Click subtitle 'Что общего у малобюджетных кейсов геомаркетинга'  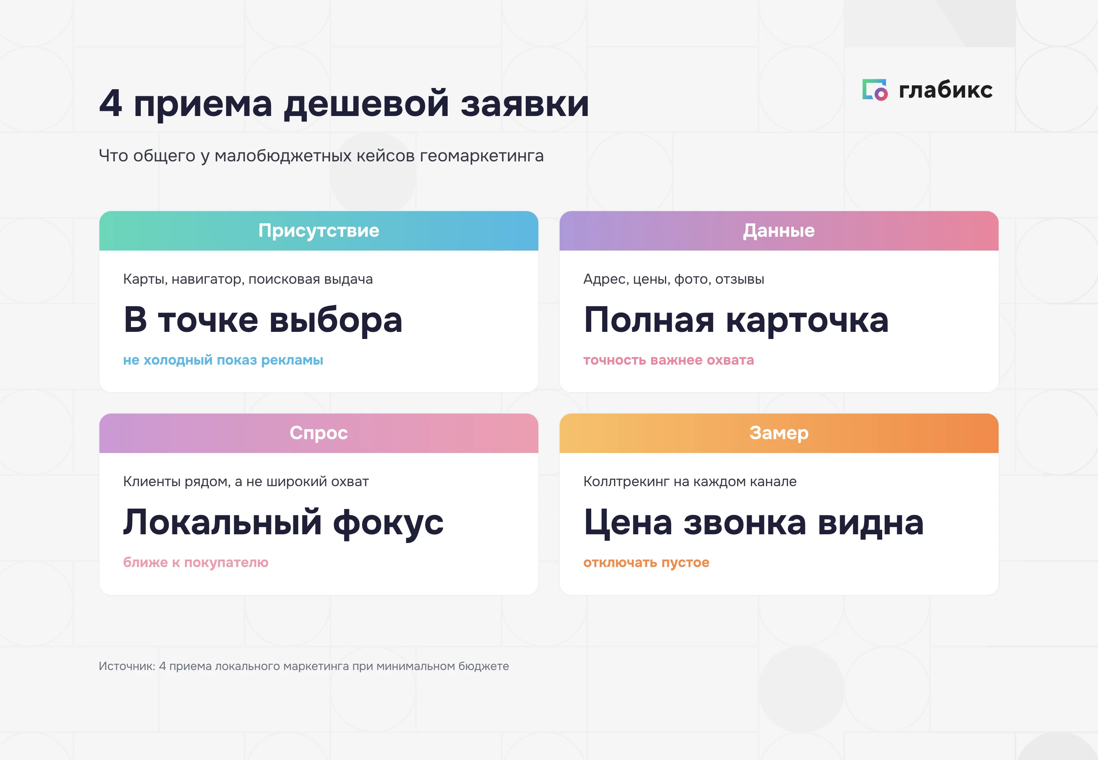pyautogui.click(x=321, y=156)
